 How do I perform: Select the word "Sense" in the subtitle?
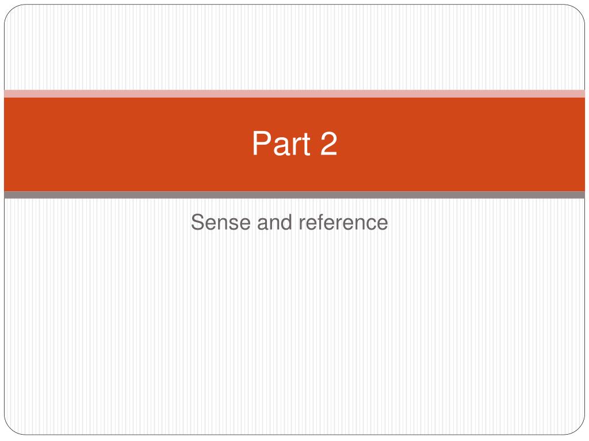(x=220, y=222)
